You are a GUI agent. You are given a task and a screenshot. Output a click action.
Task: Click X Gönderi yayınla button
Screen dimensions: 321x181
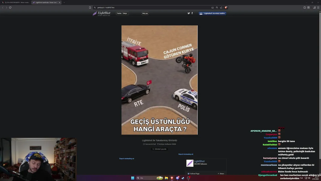[159, 149]
